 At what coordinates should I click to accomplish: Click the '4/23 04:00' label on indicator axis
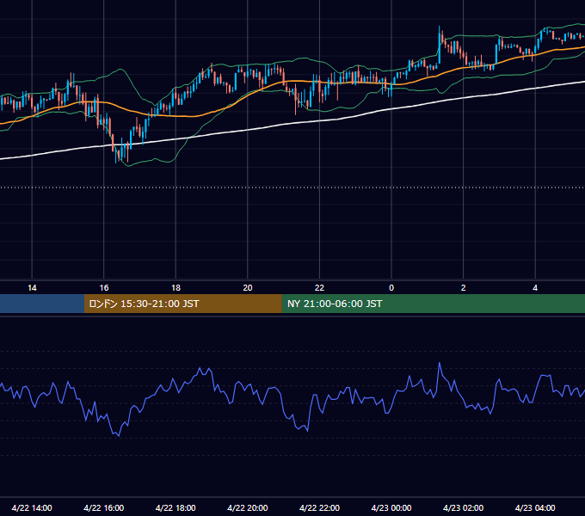coord(535,507)
